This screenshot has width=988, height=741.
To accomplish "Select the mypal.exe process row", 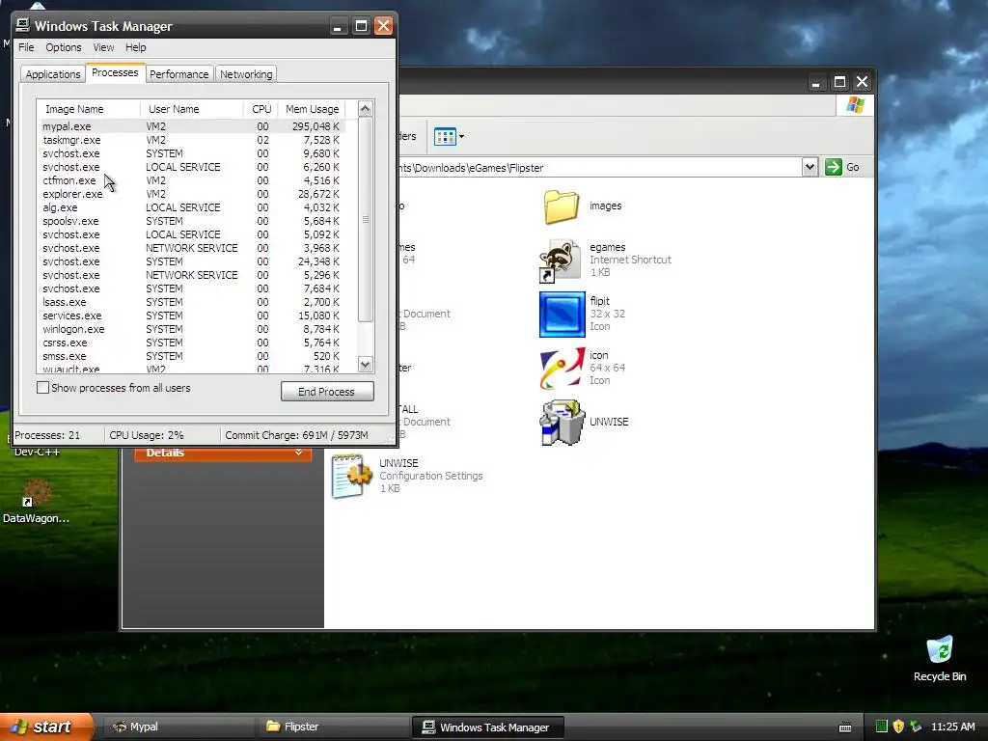I will 192,126.
